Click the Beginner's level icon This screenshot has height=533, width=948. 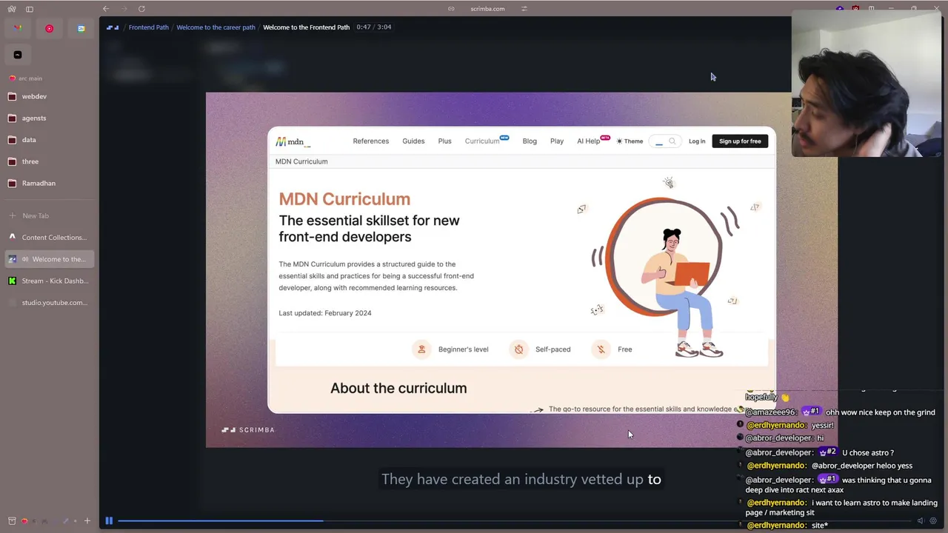(421, 349)
